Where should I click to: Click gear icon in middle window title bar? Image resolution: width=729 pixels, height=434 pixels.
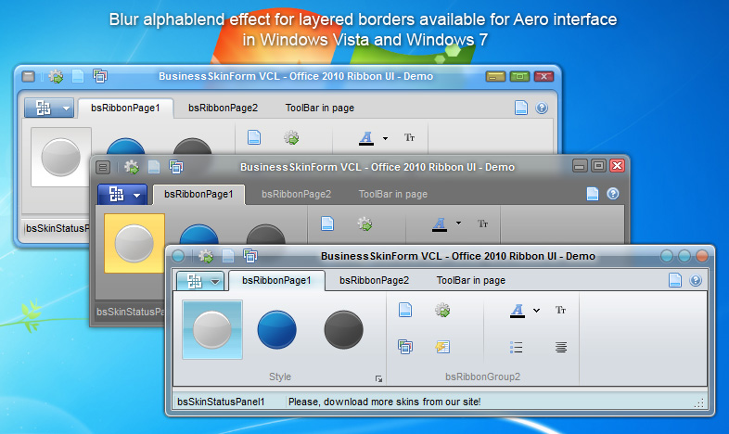point(132,166)
